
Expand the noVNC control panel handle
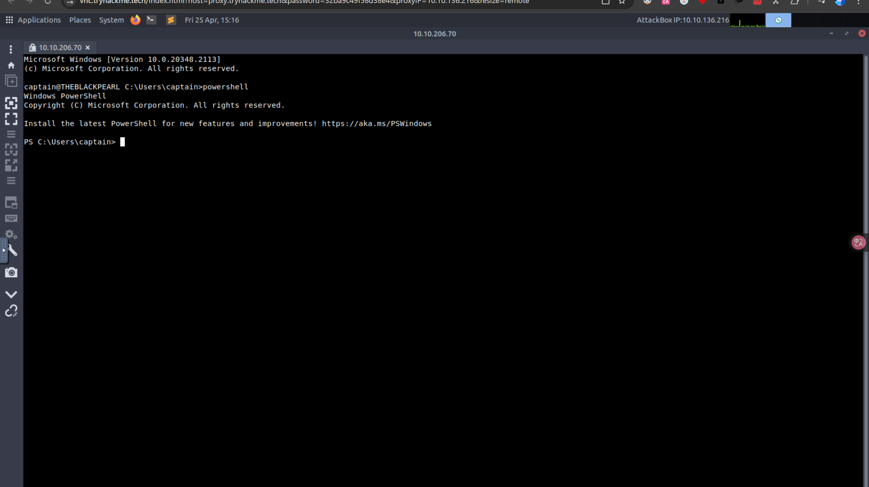click(3, 251)
